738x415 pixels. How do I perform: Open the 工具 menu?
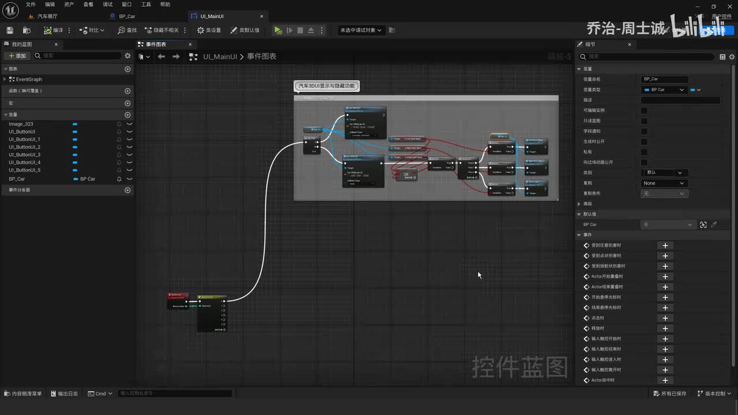(x=146, y=5)
